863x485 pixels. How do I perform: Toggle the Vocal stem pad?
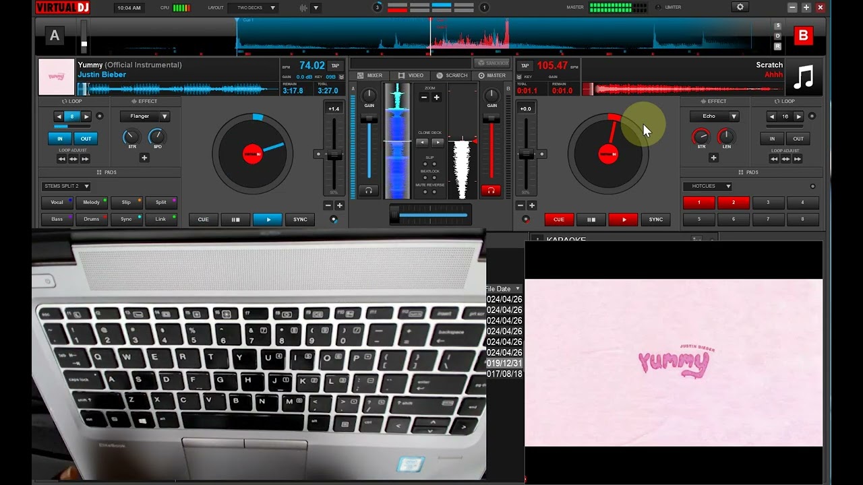[57, 202]
